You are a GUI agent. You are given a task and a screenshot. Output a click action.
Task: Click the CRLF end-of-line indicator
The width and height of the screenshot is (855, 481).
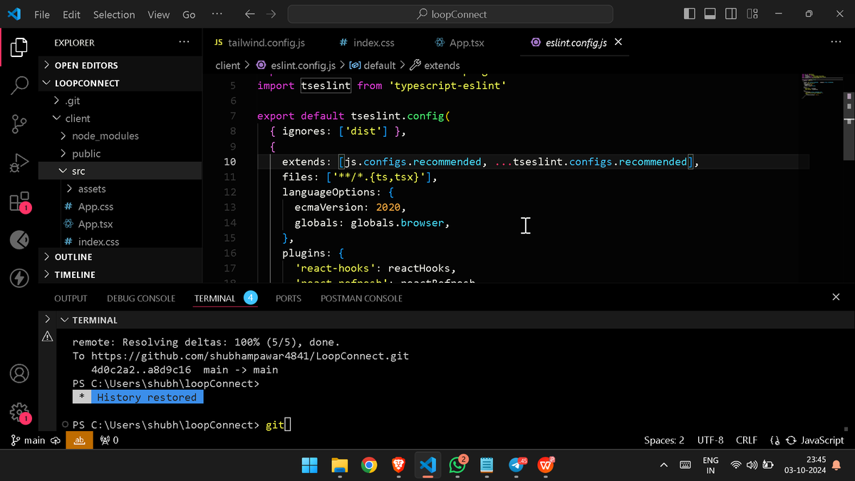coord(746,440)
